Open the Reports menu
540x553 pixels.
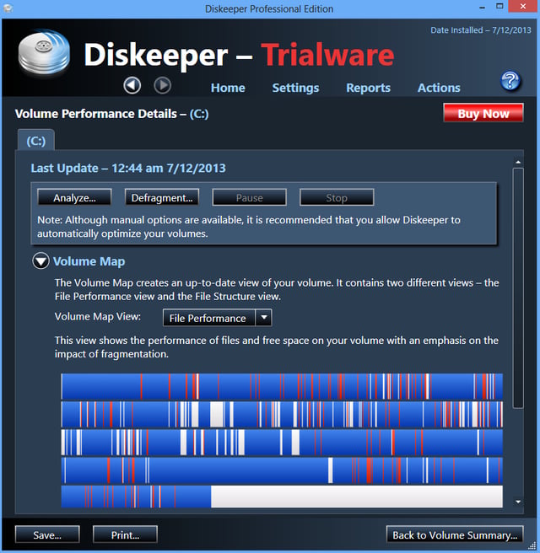point(368,88)
